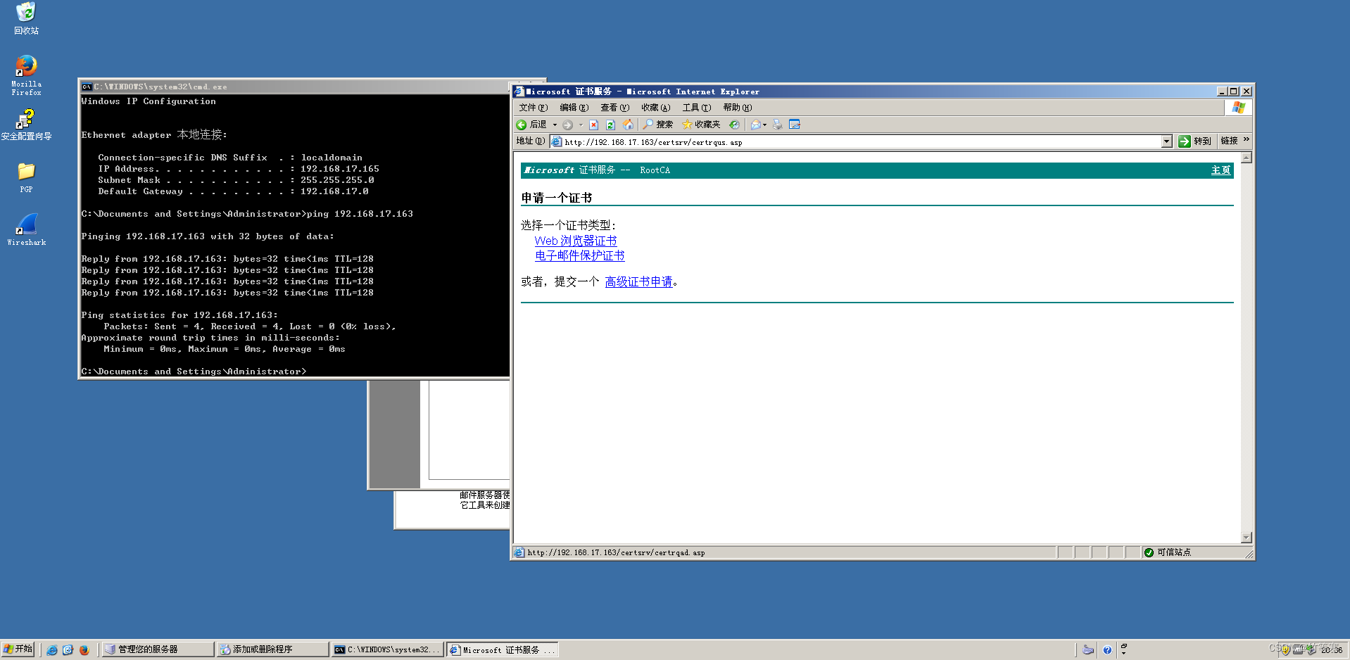The image size is (1350, 660).
Task: Open the Mail icon dropdown arrow
Action: click(x=764, y=125)
